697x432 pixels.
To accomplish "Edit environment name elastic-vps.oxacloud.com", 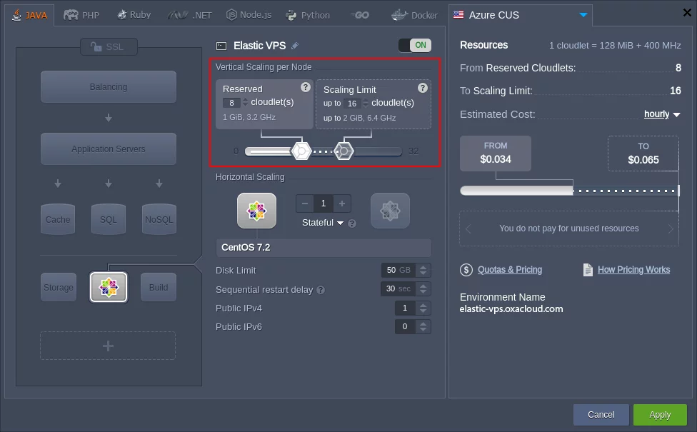I will (511, 309).
